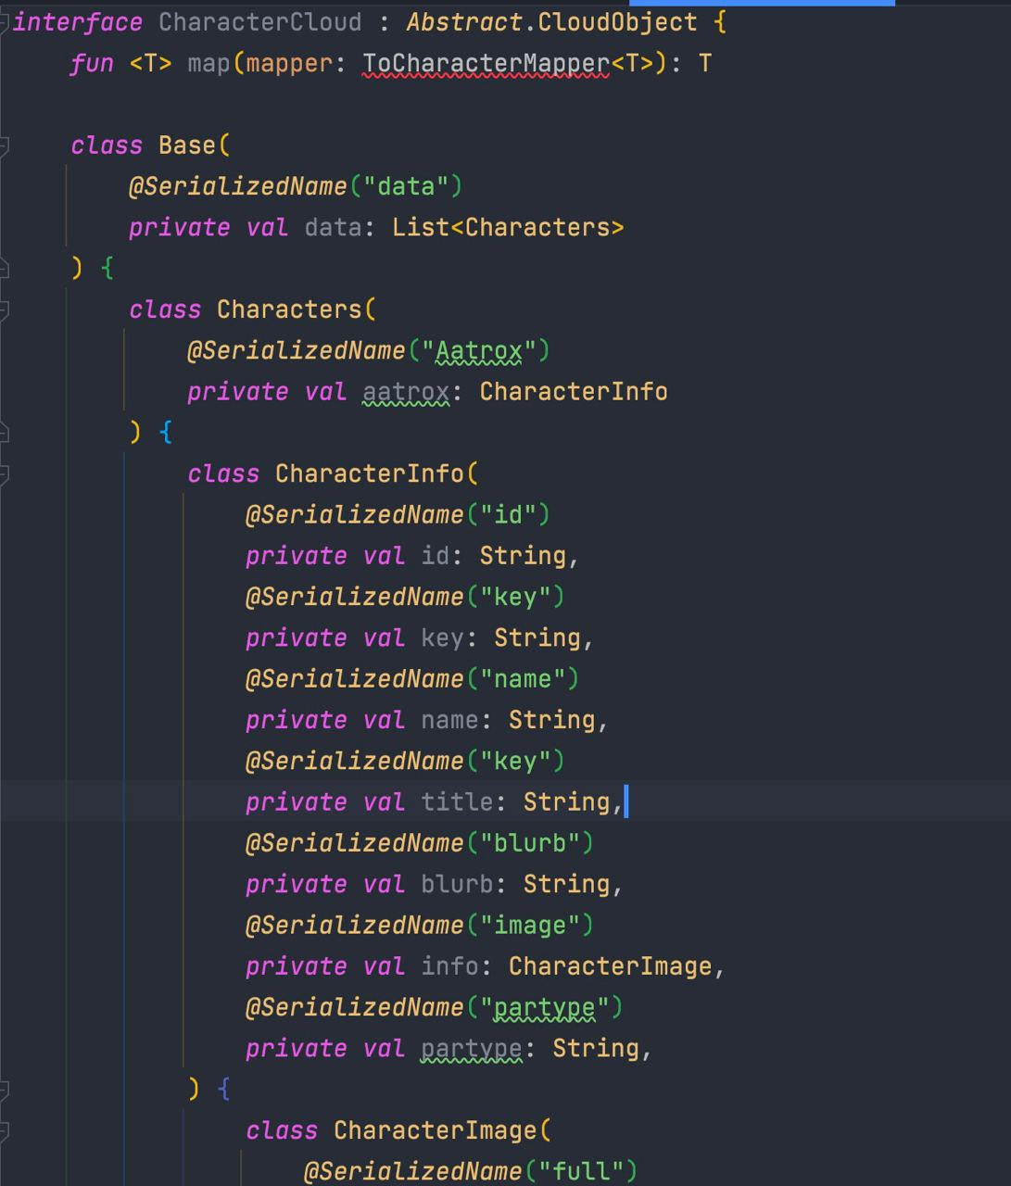
Task: Click the 'name' property name
Action: [449, 720]
